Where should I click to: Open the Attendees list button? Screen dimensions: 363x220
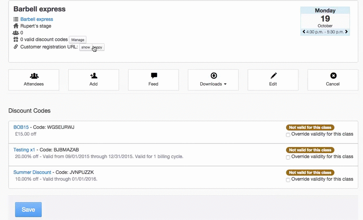tap(34, 79)
